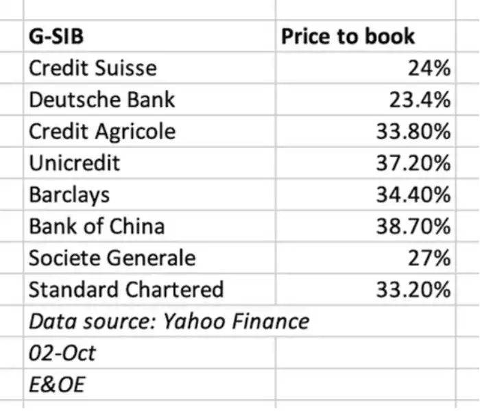
Task: Select the Unicredit cell
Action: click(x=149, y=162)
